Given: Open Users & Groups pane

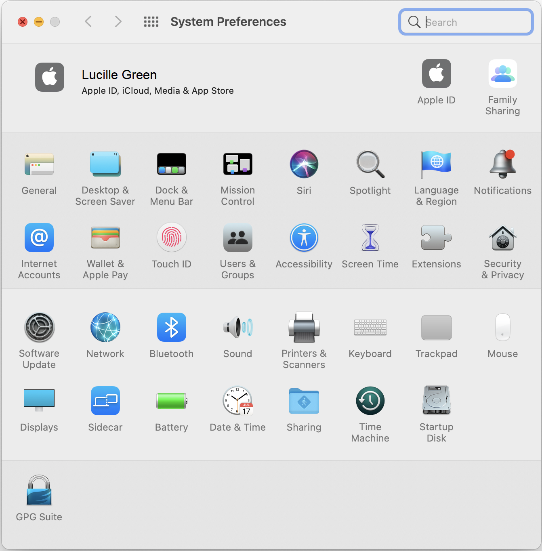Looking at the screenshot, I should pyautogui.click(x=238, y=238).
